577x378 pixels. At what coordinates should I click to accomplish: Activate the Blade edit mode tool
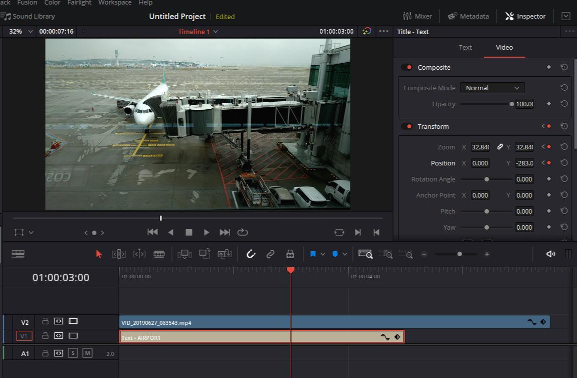pos(159,254)
